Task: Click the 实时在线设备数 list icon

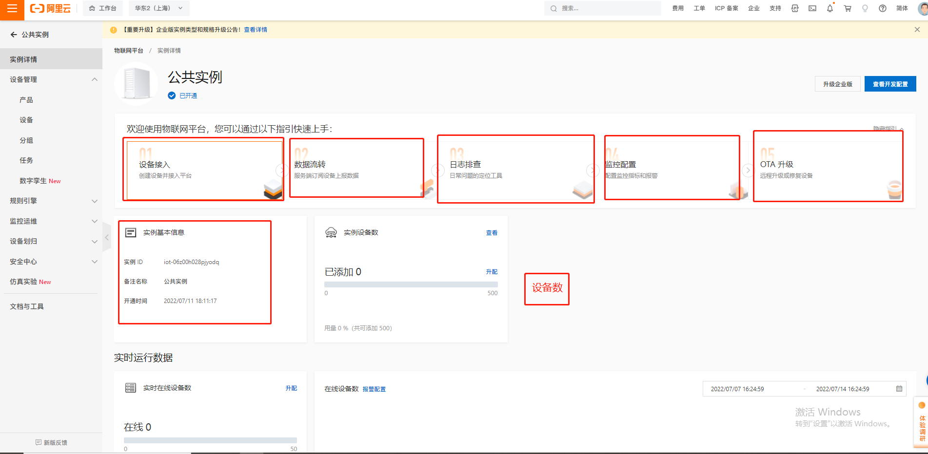Action: point(131,388)
